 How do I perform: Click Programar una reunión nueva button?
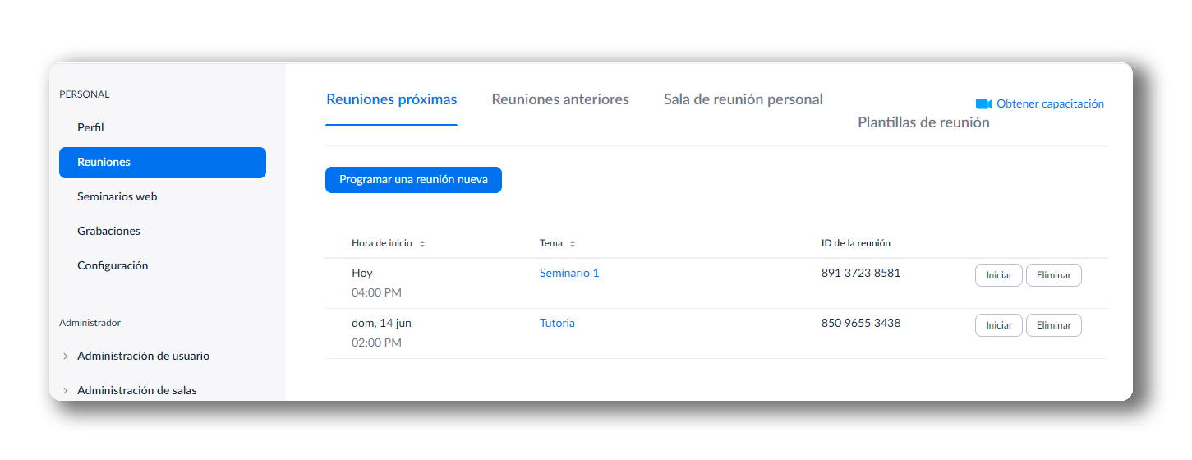point(413,180)
